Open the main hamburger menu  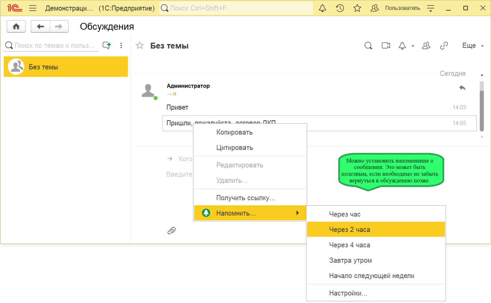33,8
